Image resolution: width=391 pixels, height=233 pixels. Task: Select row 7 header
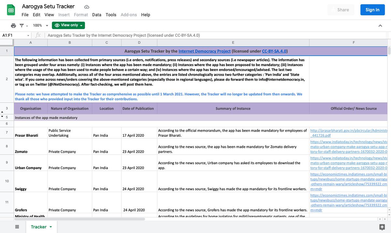[x=7, y=132]
